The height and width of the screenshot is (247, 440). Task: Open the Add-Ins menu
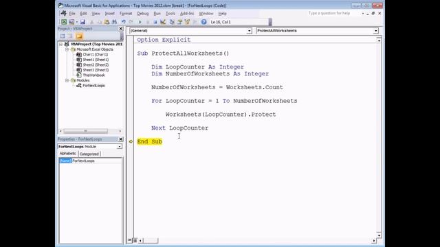[187, 14]
